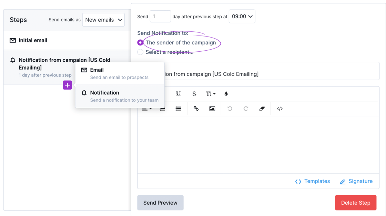Open the "New emails" send-as dropdown
This screenshot has height=216, width=386.
pyautogui.click(x=103, y=20)
